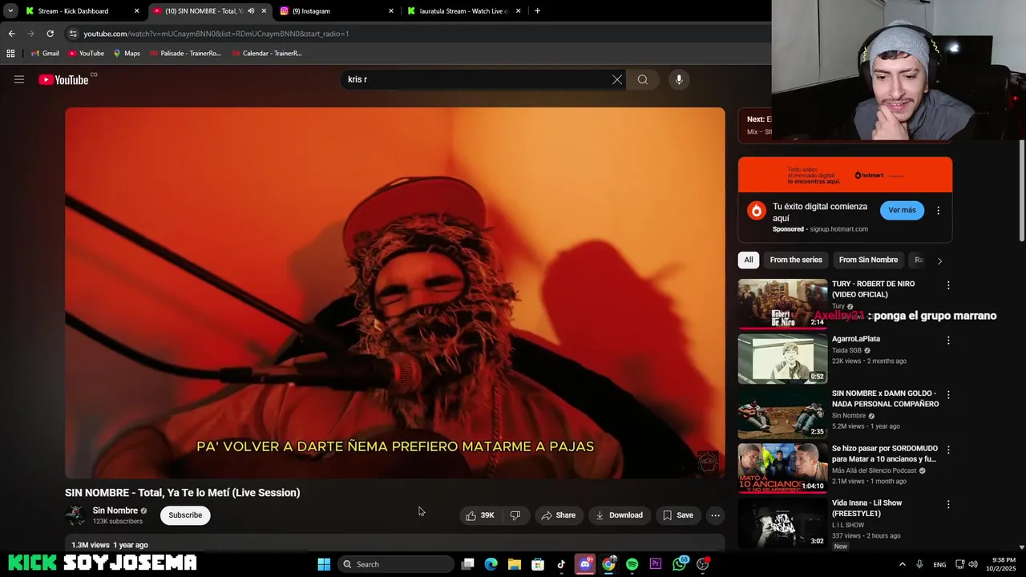This screenshot has height=577, width=1026.
Task: Select the From Sin Nombre chip
Action: (x=868, y=260)
